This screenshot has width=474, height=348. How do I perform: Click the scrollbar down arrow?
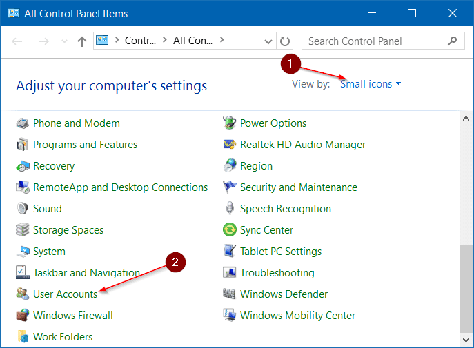[466, 340]
